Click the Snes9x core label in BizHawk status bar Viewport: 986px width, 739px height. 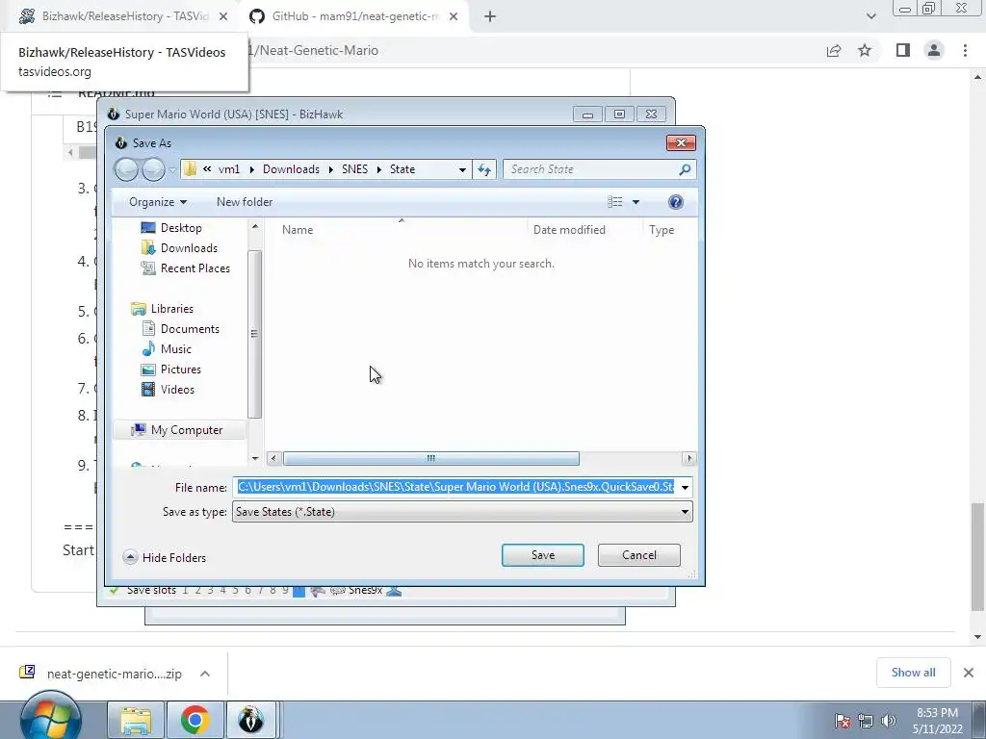[365, 591]
